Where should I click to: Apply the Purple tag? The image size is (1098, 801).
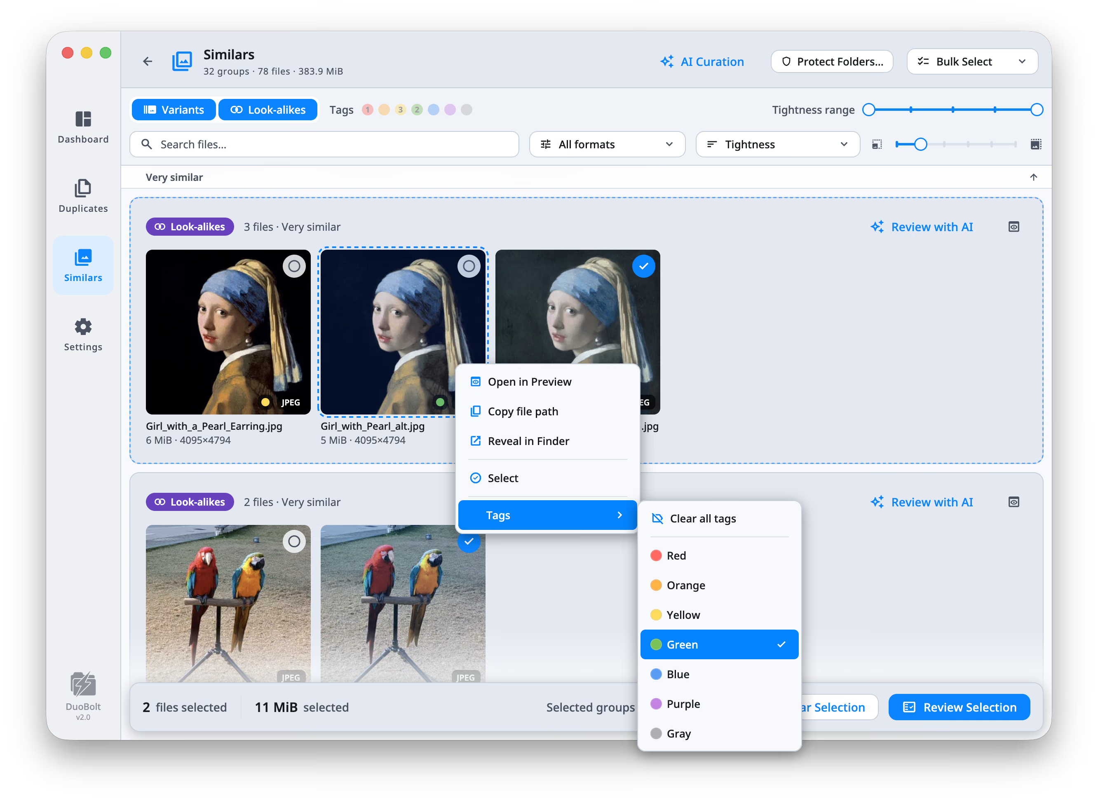(x=719, y=704)
